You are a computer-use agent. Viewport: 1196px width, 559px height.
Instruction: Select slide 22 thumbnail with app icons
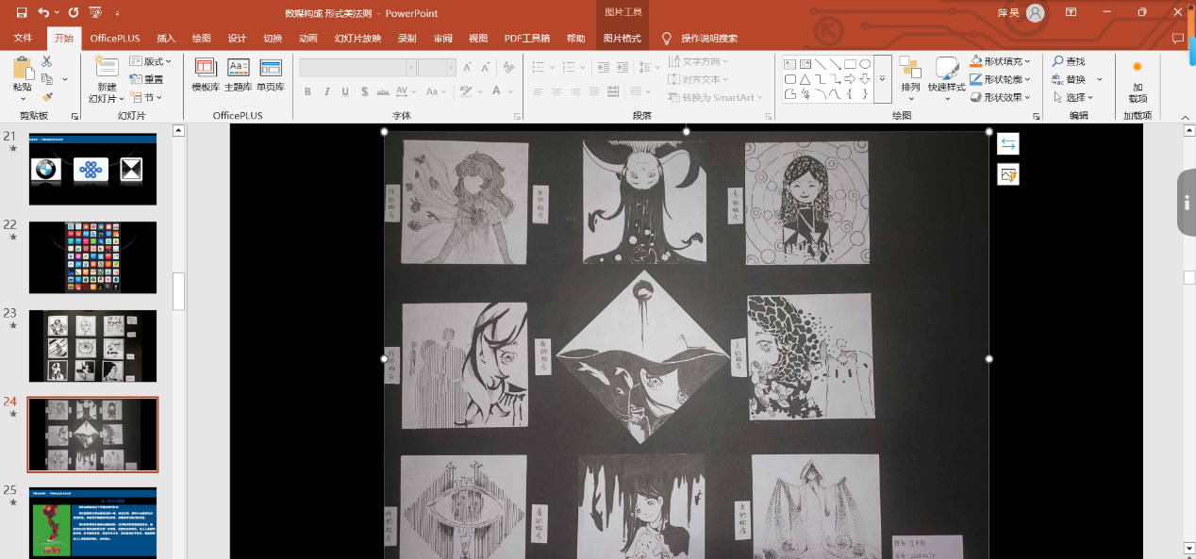pos(92,257)
